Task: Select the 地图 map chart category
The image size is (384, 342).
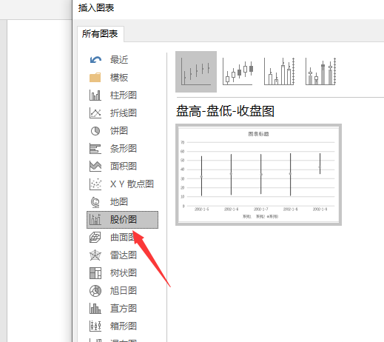Action: tap(122, 202)
